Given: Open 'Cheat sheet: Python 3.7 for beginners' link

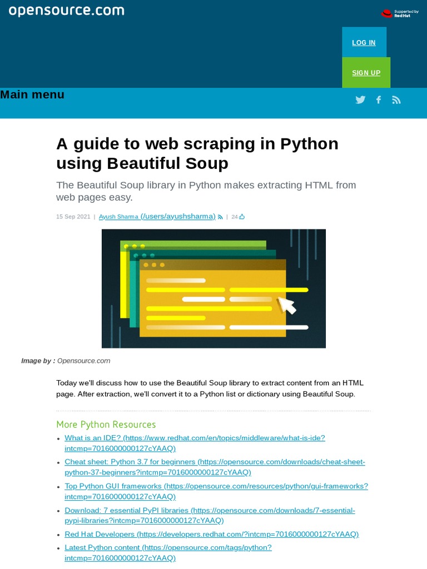Looking at the screenshot, I should point(215,467).
